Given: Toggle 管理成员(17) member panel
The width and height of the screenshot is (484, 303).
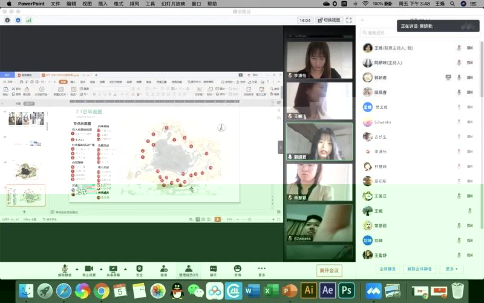Looking at the screenshot, I should click(189, 270).
